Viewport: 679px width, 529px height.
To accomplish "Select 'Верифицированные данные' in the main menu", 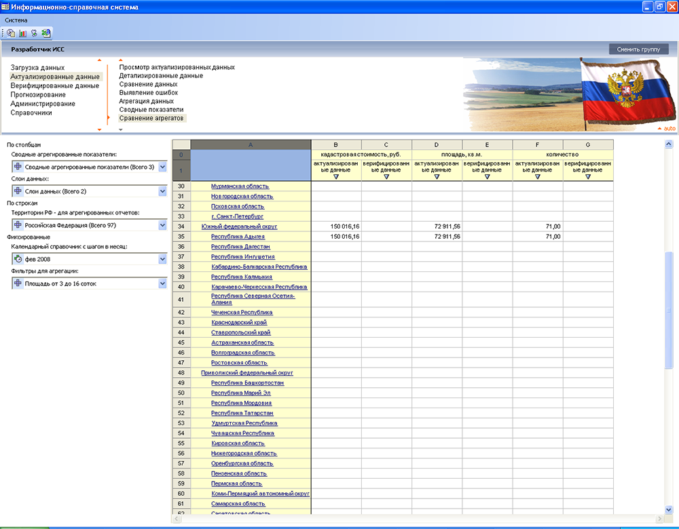I will click(x=54, y=86).
